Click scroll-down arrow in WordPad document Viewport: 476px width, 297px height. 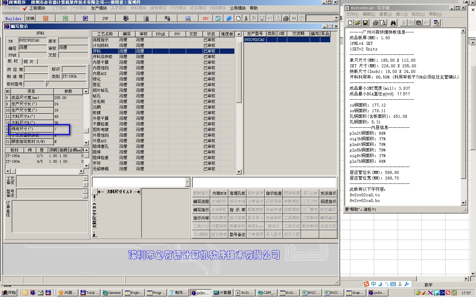463,203
